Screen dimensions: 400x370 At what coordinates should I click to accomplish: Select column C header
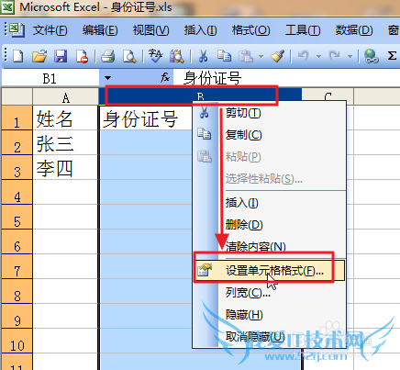(328, 95)
